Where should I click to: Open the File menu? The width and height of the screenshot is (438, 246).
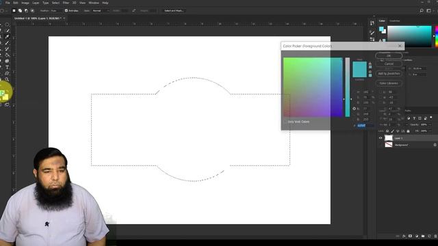[x=8, y=3]
